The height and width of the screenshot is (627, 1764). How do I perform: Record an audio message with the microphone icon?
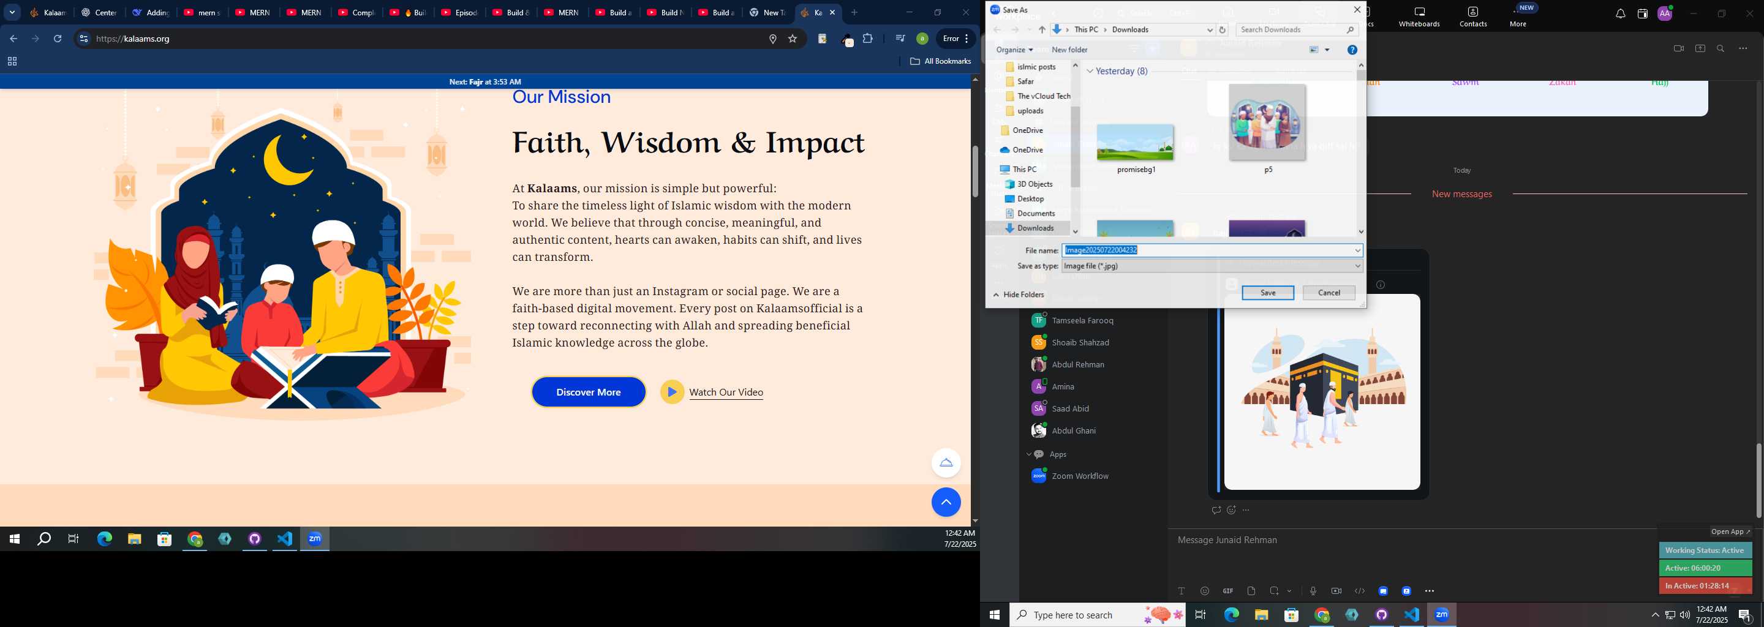coord(1313,591)
